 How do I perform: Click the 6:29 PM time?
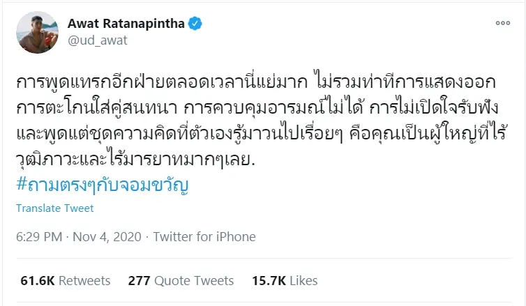pyautogui.click(x=38, y=237)
